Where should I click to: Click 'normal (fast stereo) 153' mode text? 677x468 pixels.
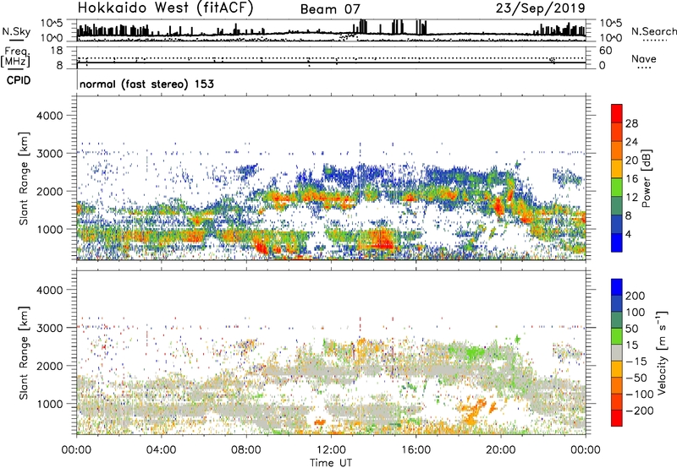click(146, 84)
